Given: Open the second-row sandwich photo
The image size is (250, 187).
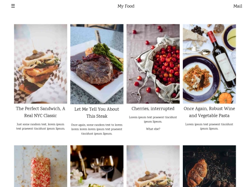Looking at the screenshot, I should coord(153,166).
